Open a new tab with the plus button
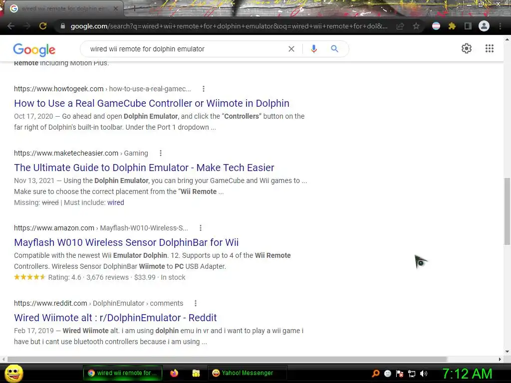Screen dimensions: 511x383 coord(134,8)
